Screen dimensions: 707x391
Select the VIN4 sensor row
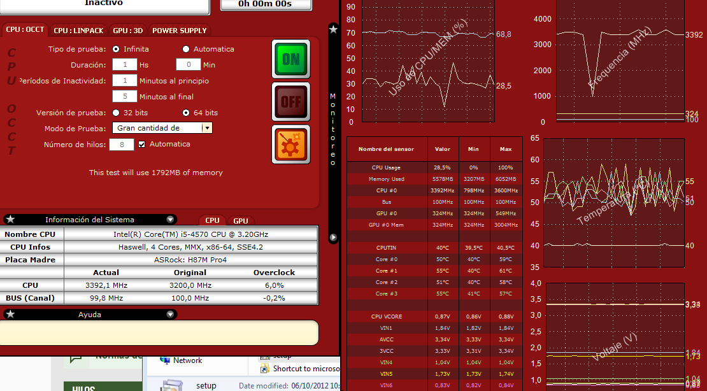434,362
